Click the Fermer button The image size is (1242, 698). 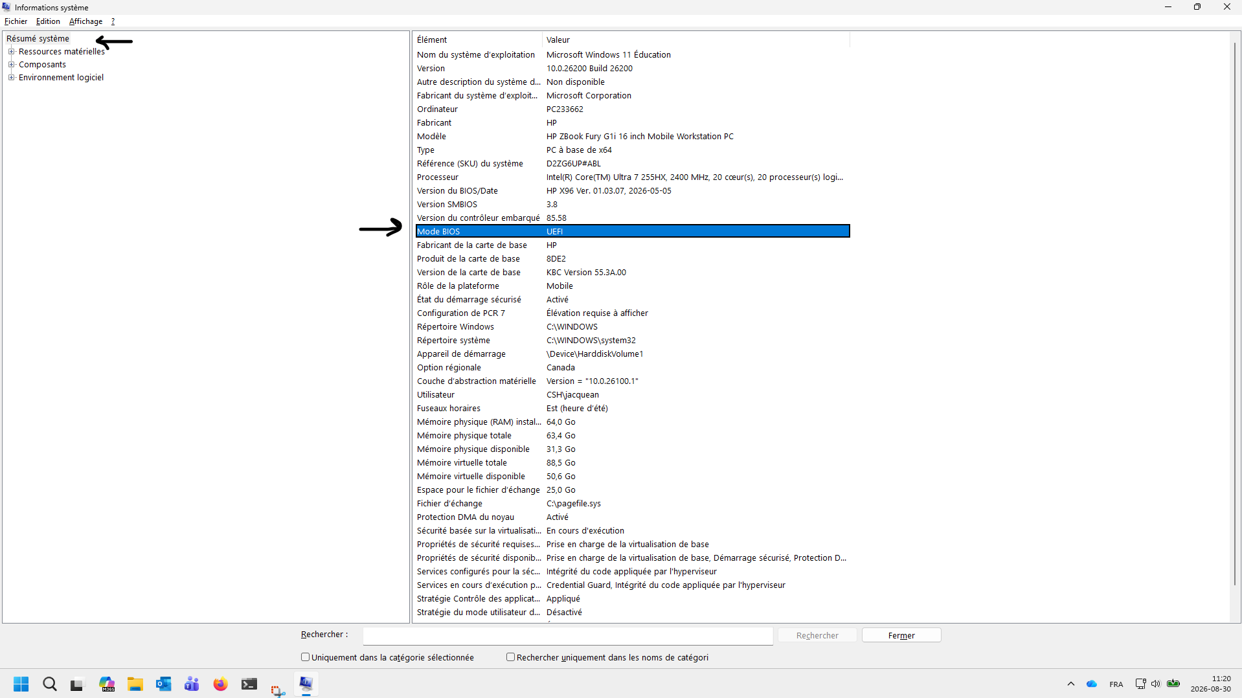[x=901, y=635]
